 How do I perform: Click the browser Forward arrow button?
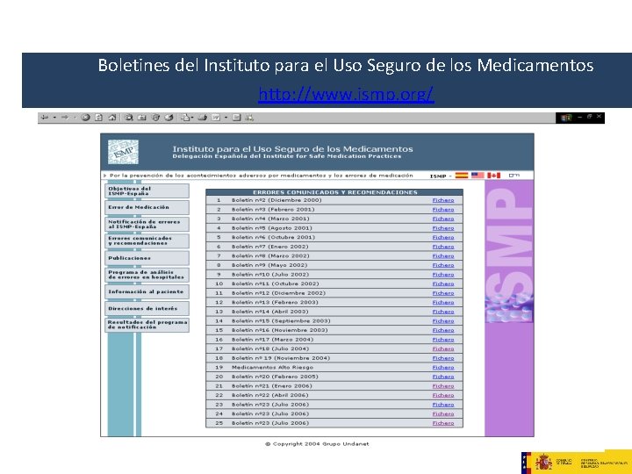point(65,118)
